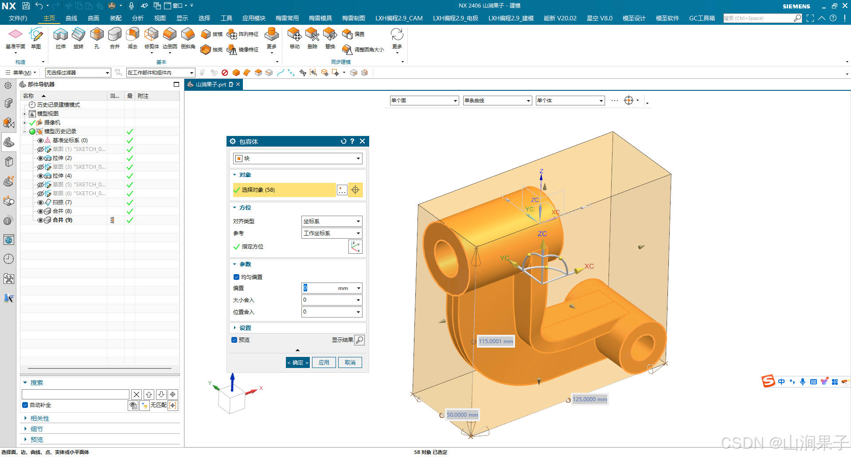The height and width of the screenshot is (457, 851).
Task: Toggle visibility of 扫掠 (7)
Action: click(x=40, y=202)
